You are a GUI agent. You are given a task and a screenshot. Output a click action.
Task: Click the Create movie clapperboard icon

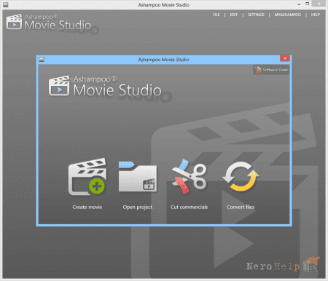[x=87, y=177]
